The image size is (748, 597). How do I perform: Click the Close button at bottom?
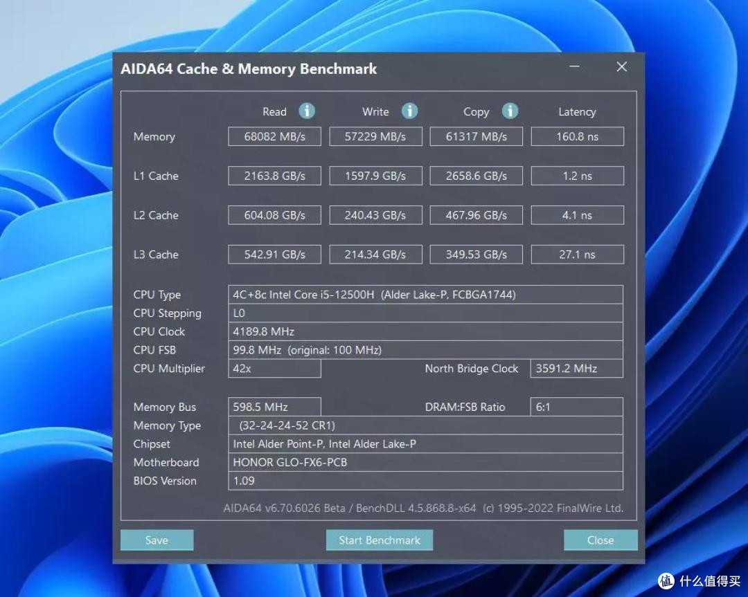(x=600, y=540)
